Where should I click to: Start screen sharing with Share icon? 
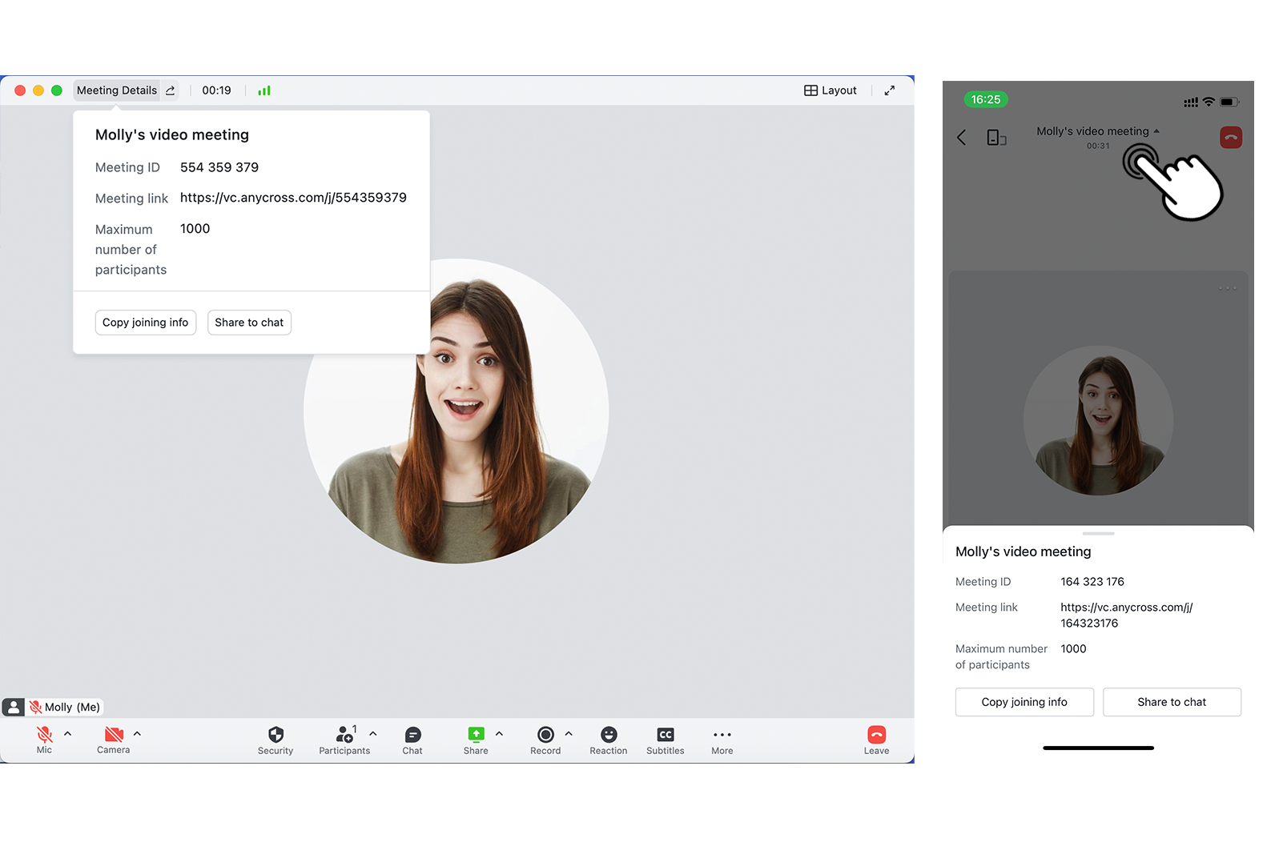point(476,735)
